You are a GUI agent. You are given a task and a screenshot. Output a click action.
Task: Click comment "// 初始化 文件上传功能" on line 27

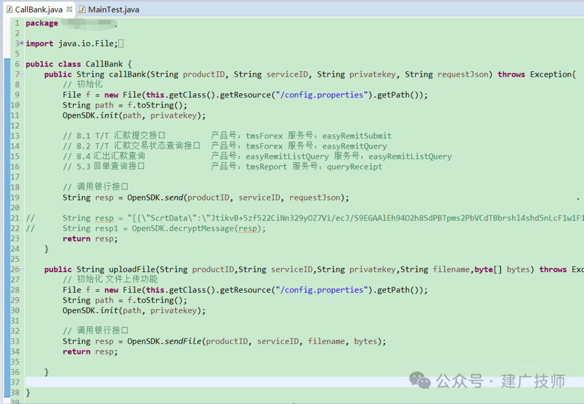pyautogui.click(x=110, y=279)
